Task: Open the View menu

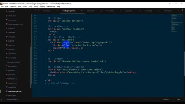Action: [25, 7]
